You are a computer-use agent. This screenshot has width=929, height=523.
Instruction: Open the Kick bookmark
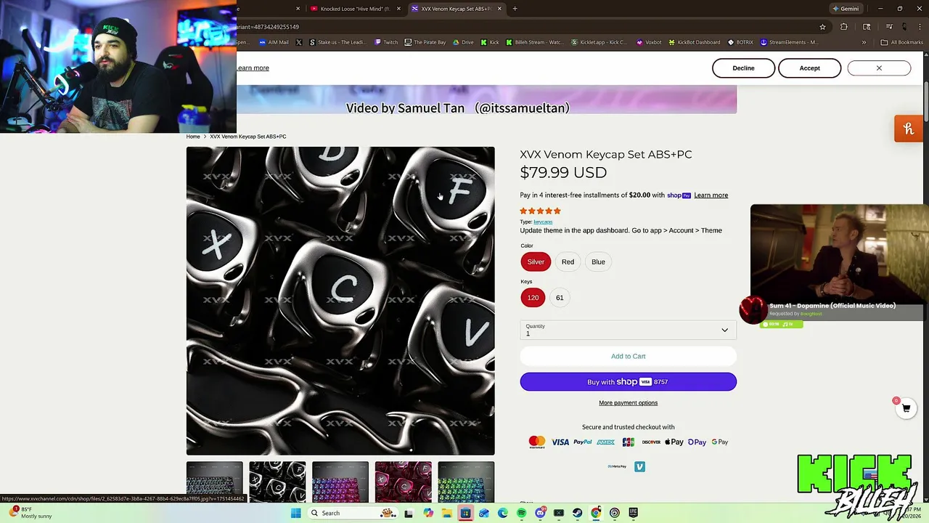tap(490, 42)
